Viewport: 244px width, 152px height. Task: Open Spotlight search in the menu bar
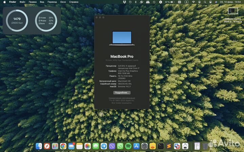click(x=205, y=2)
